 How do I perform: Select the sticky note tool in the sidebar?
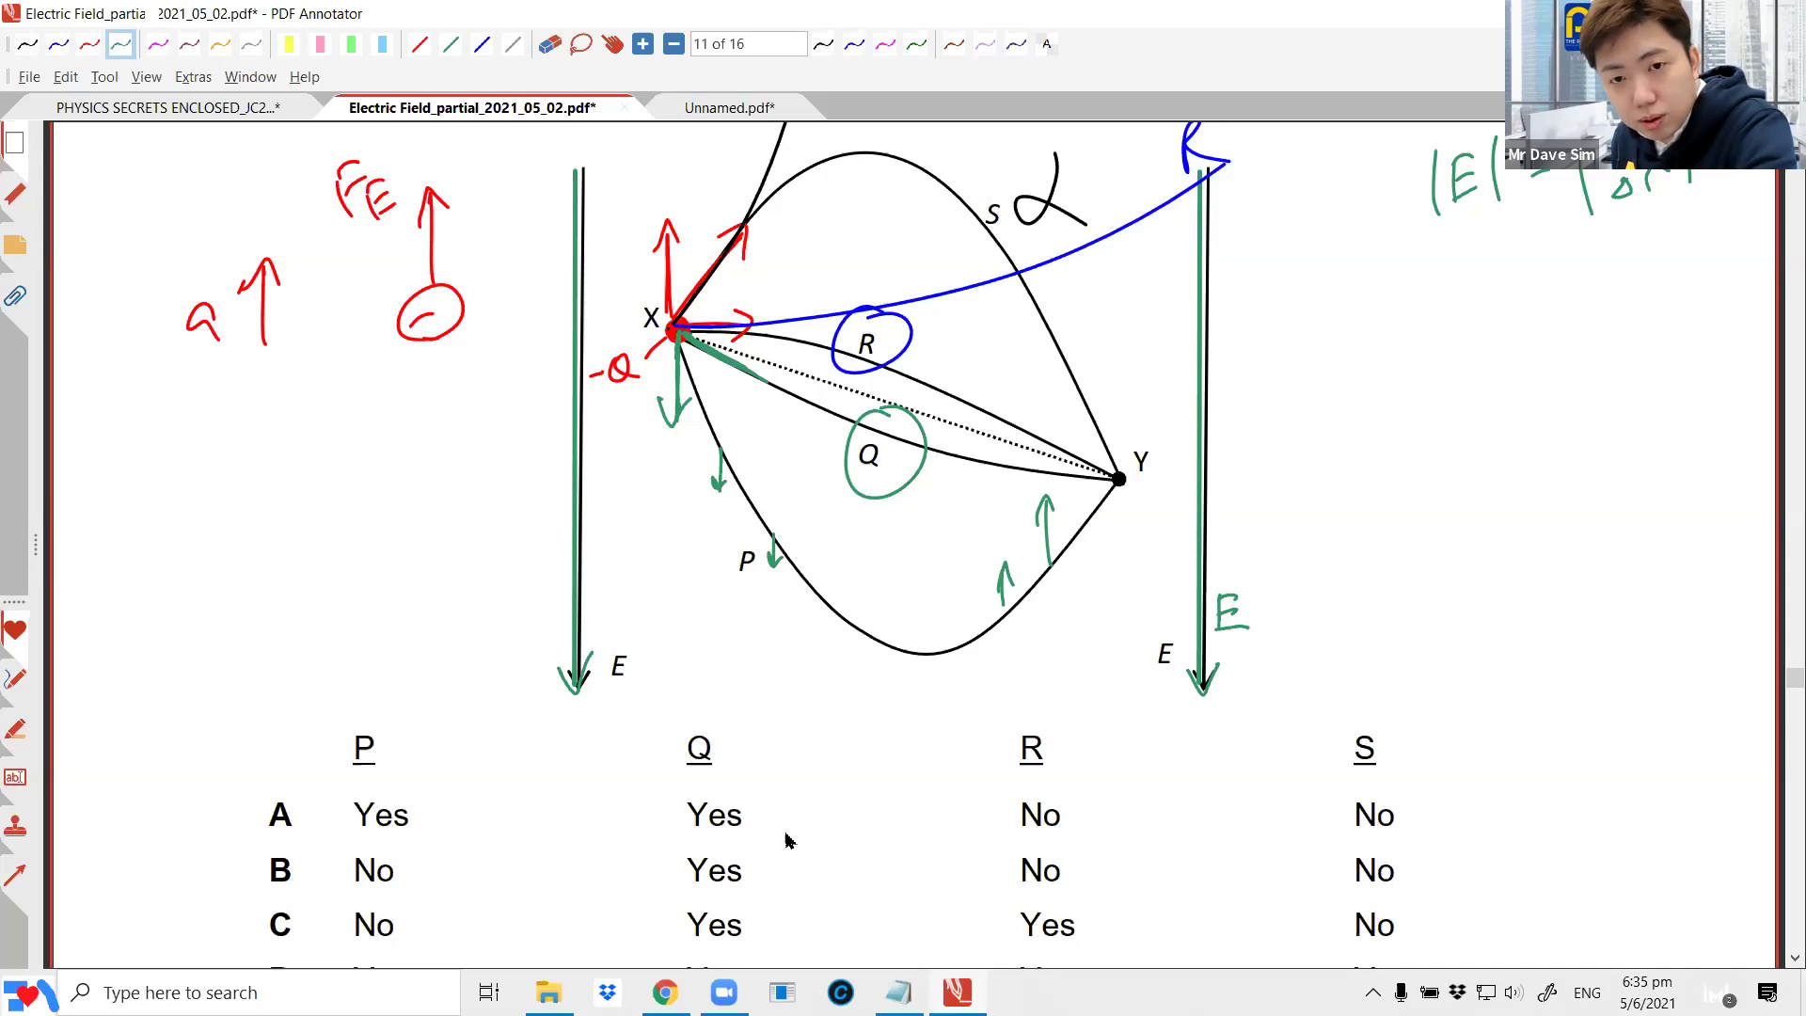[x=15, y=246]
